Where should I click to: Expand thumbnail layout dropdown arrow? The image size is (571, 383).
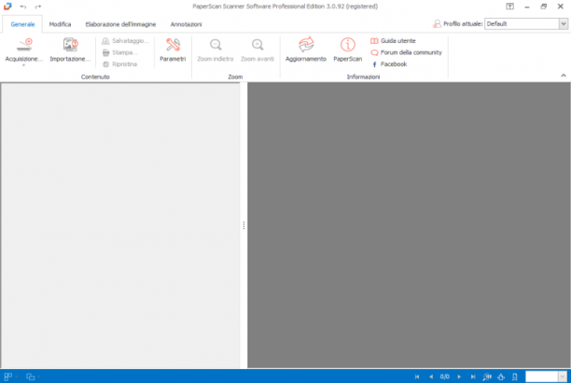click(x=17, y=376)
